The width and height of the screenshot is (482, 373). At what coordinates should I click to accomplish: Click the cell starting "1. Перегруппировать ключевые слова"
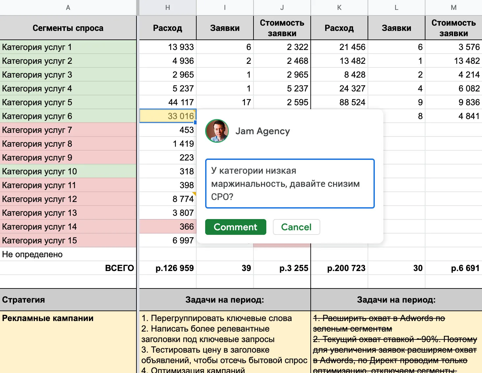pos(225,342)
